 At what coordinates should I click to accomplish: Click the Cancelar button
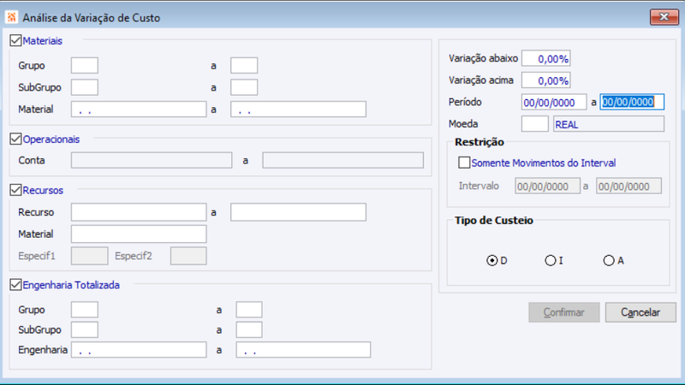point(640,312)
